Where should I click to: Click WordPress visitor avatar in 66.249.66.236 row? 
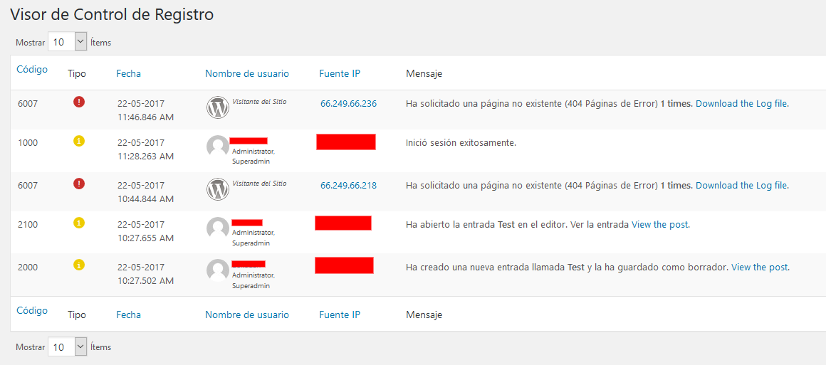click(218, 107)
